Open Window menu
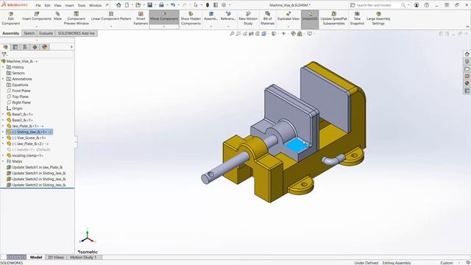This screenshot has height=265, width=471. pyautogui.click(x=96, y=5)
